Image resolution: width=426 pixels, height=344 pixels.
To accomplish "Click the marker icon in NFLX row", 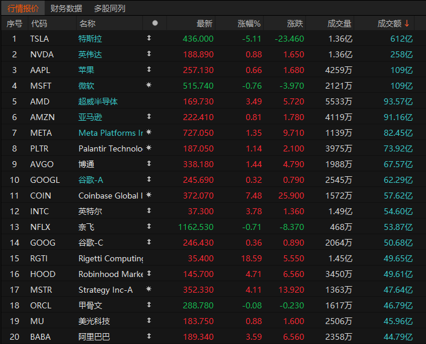I will (149, 226).
